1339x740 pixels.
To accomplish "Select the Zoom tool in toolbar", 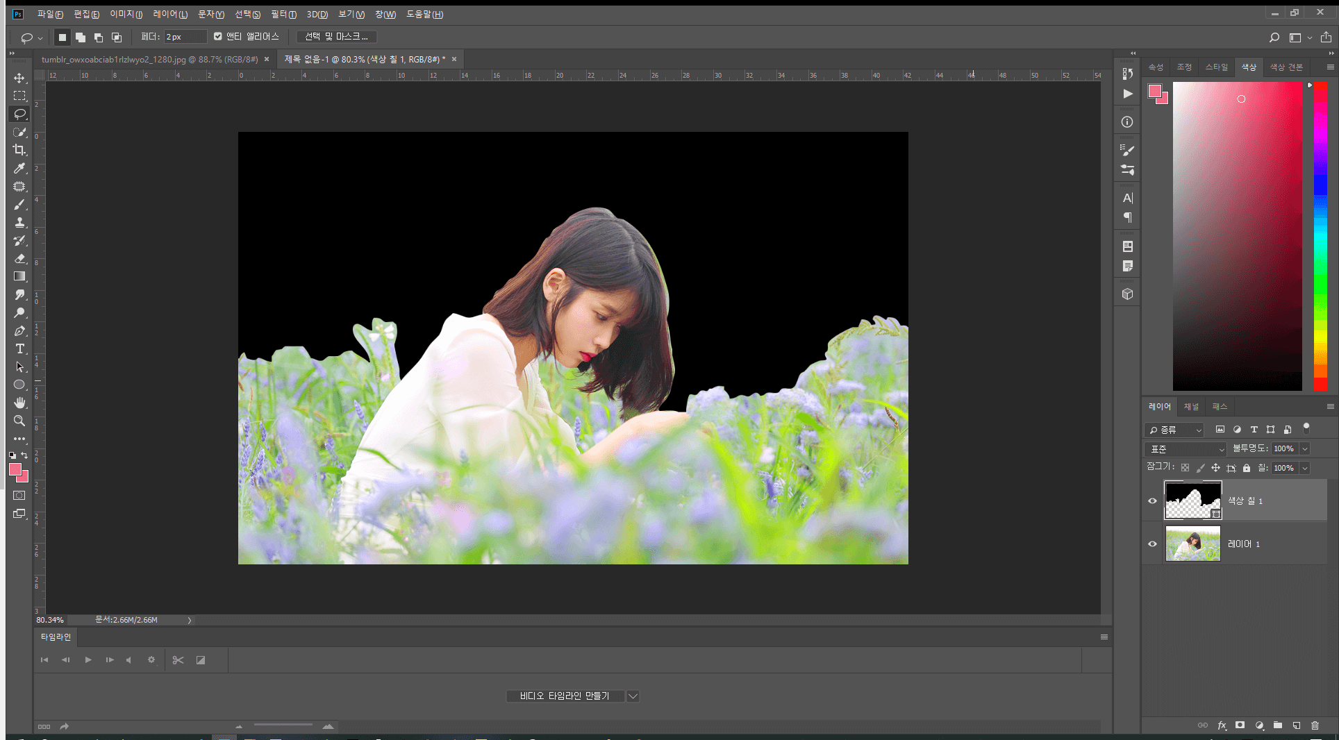I will (x=19, y=421).
